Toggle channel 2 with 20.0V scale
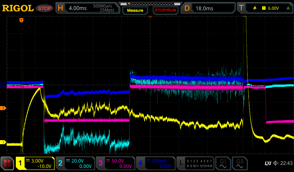294x172 pixels. point(75,163)
